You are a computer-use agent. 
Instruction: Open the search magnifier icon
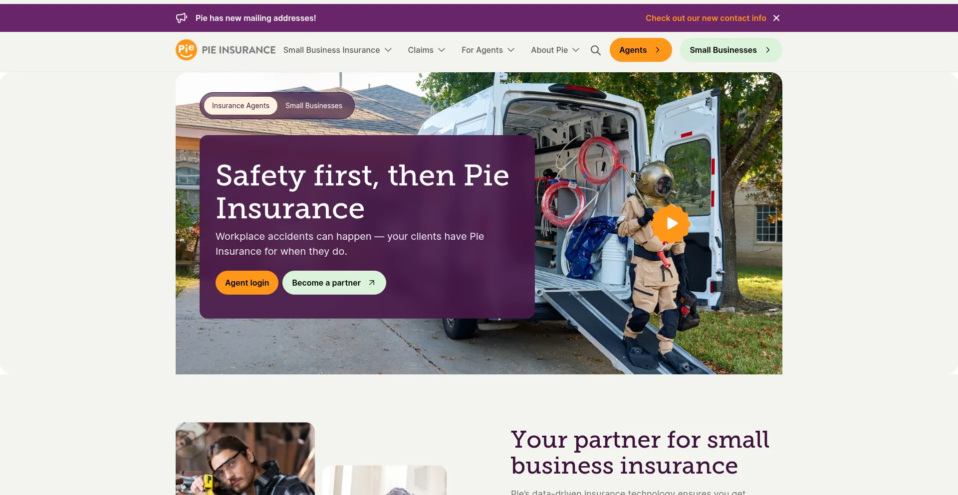pyautogui.click(x=595, y=50)
